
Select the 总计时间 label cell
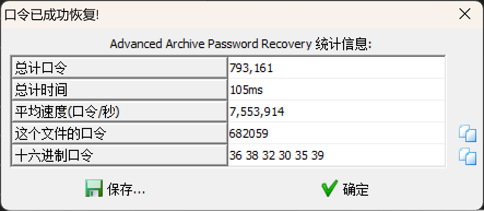[120, 90]
